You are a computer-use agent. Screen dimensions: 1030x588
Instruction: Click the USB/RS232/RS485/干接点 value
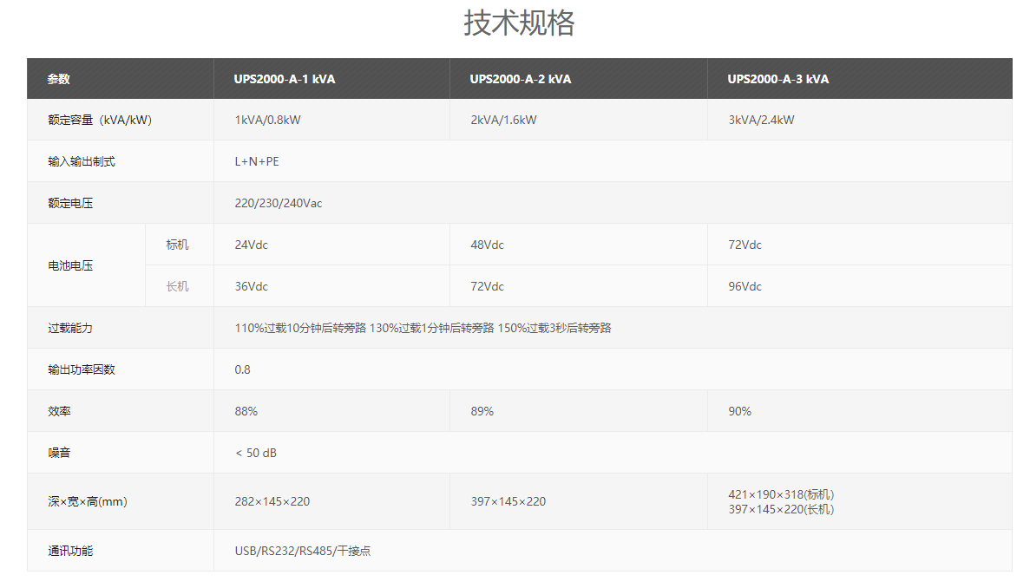pos(302,552)
